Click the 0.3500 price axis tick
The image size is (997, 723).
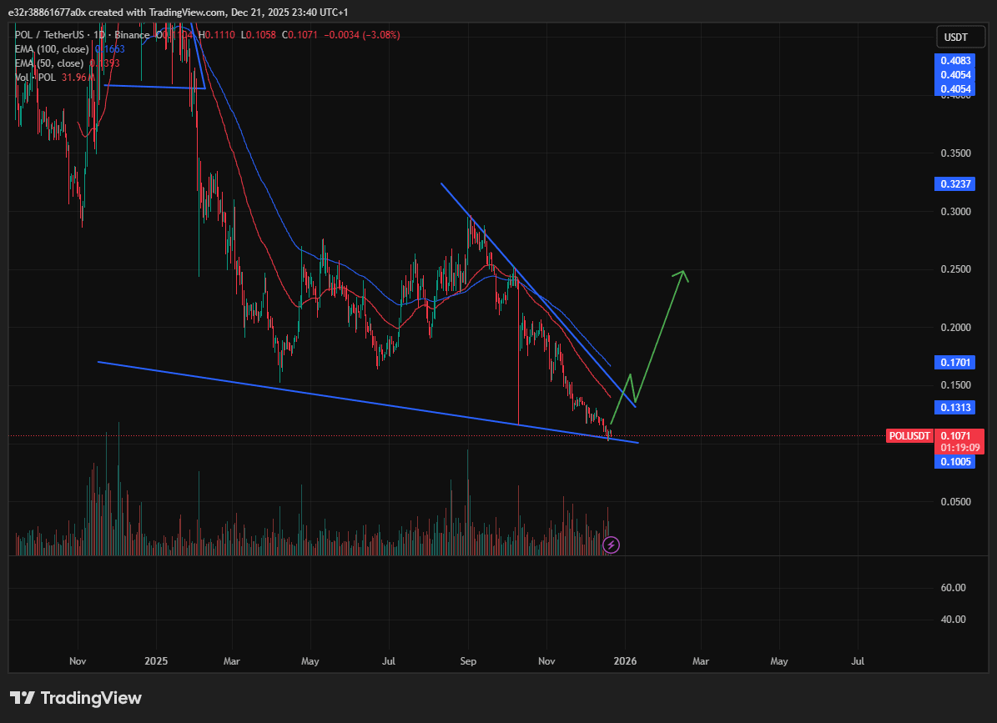[955, 153]
